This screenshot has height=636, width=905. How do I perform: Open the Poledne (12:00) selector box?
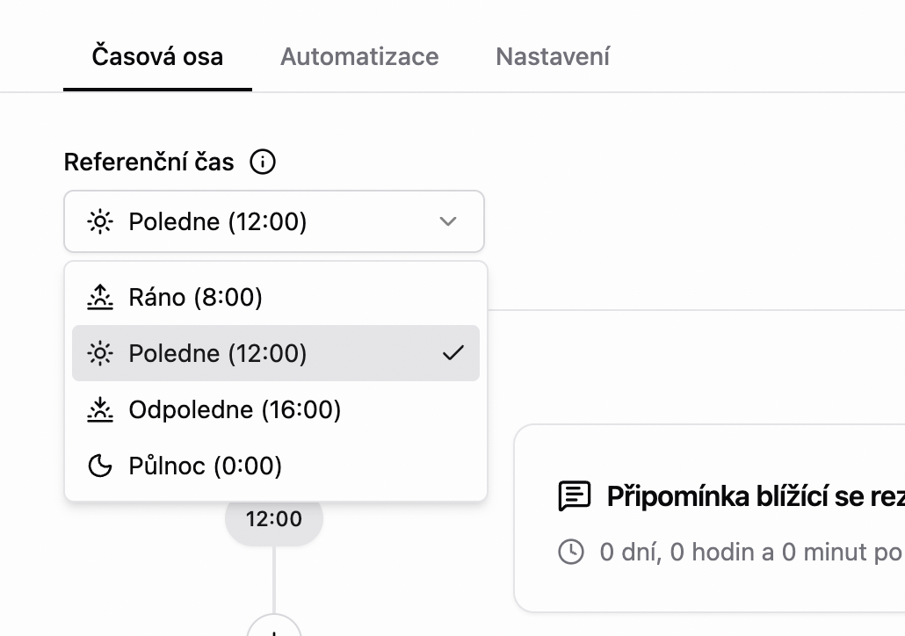click(274, 221)
